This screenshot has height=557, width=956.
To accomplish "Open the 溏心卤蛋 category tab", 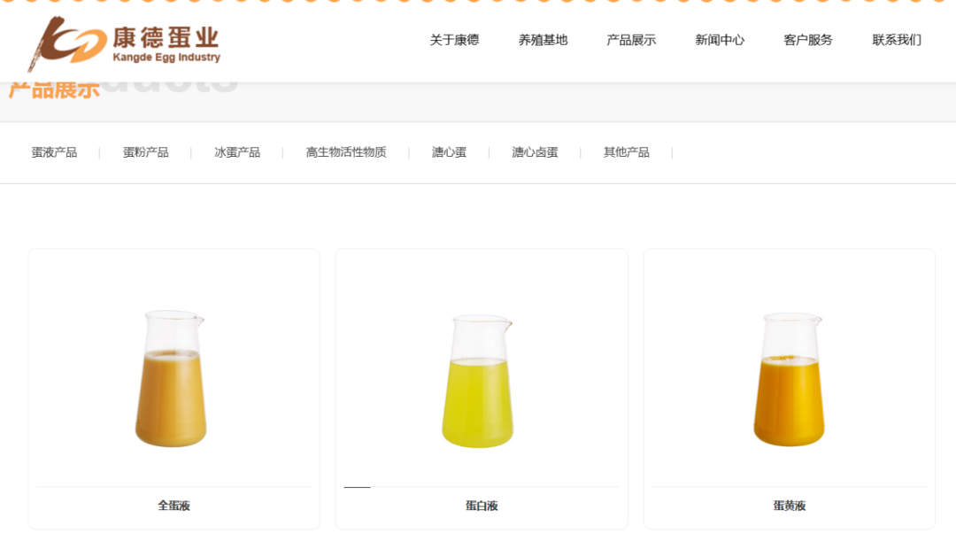I will (535, 152).
